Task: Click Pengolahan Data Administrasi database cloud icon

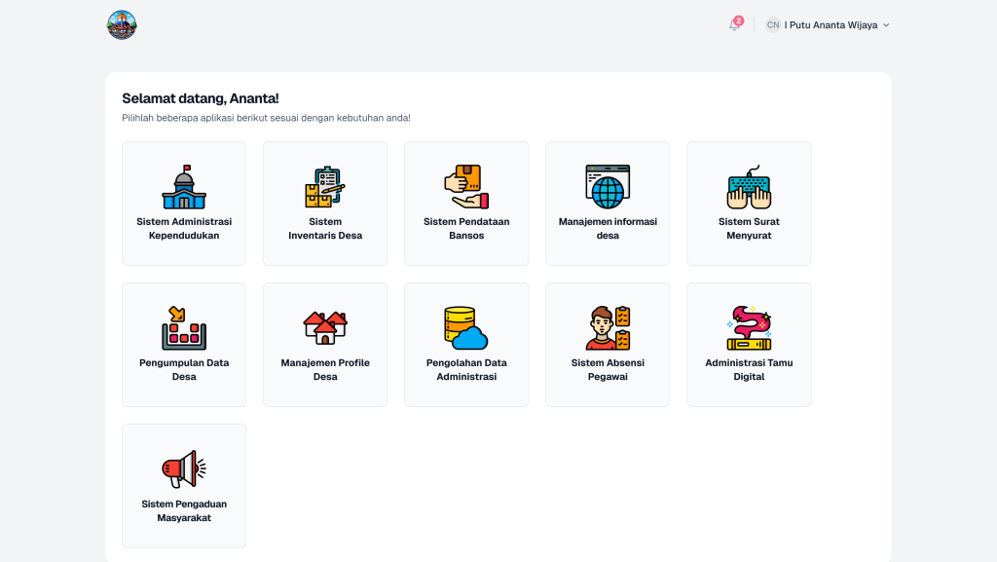Action: 466,328
